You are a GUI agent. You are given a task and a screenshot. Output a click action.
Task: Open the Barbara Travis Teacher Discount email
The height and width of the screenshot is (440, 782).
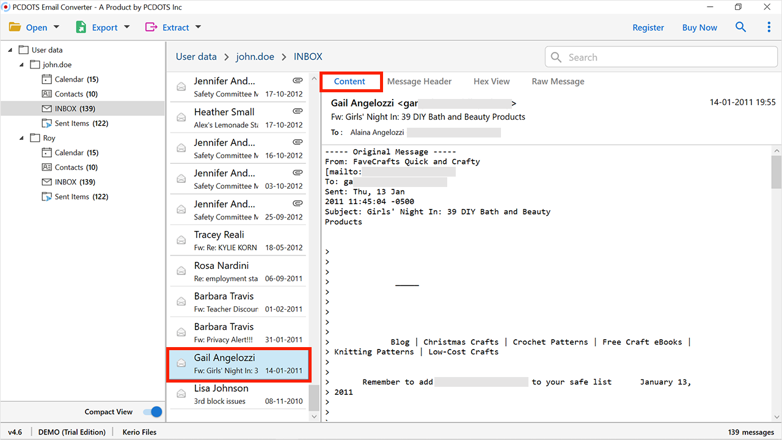point(238,302)
